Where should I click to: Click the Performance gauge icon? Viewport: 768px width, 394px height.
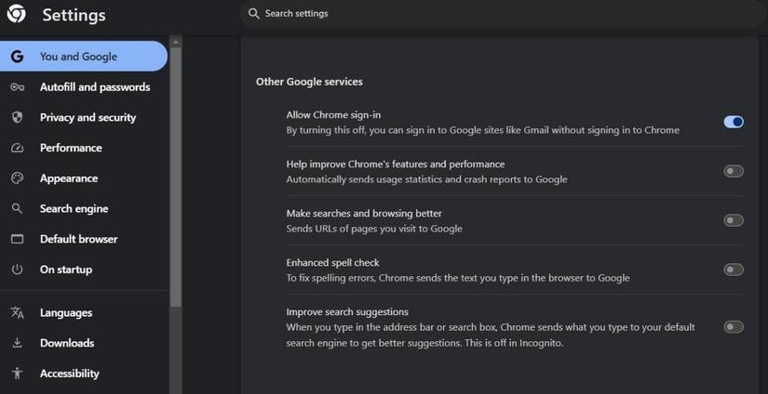coord(17,148)
